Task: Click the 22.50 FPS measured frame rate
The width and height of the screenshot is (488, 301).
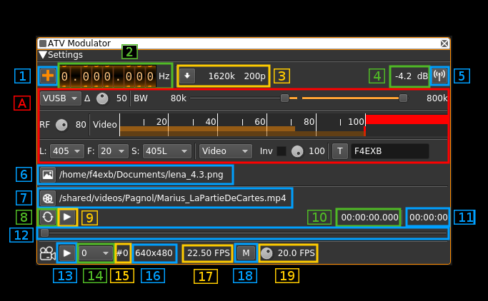Action: tap(209, 253)
